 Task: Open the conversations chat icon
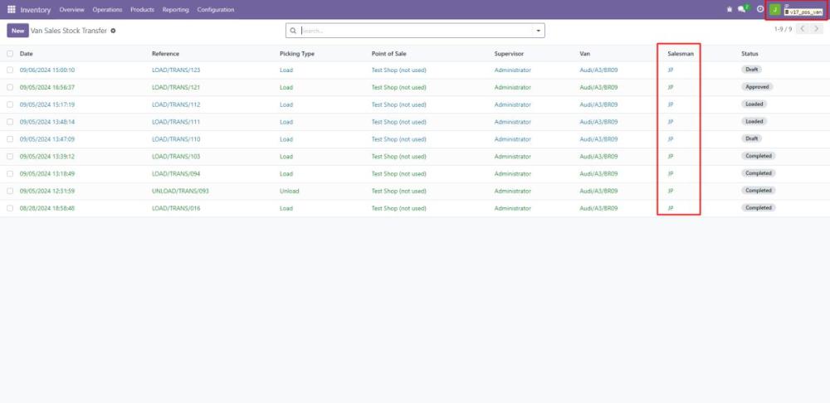(742, 9)
